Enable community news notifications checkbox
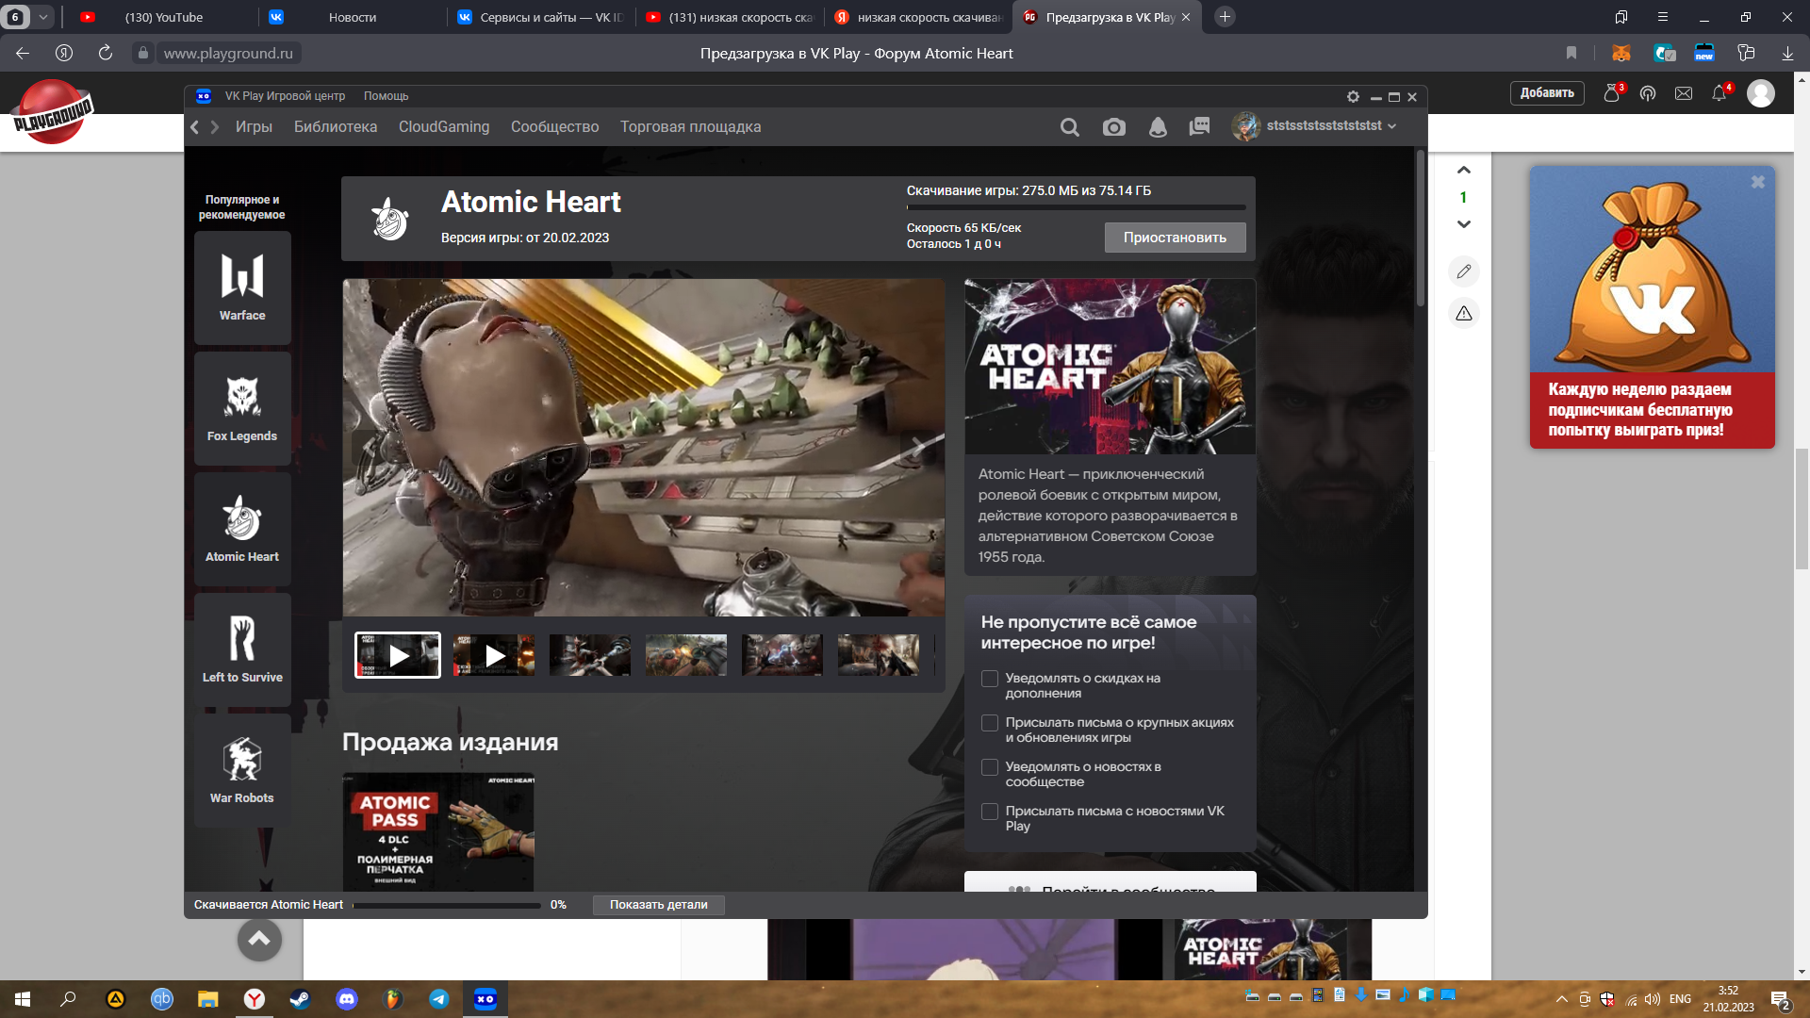 tap(990, 767)
